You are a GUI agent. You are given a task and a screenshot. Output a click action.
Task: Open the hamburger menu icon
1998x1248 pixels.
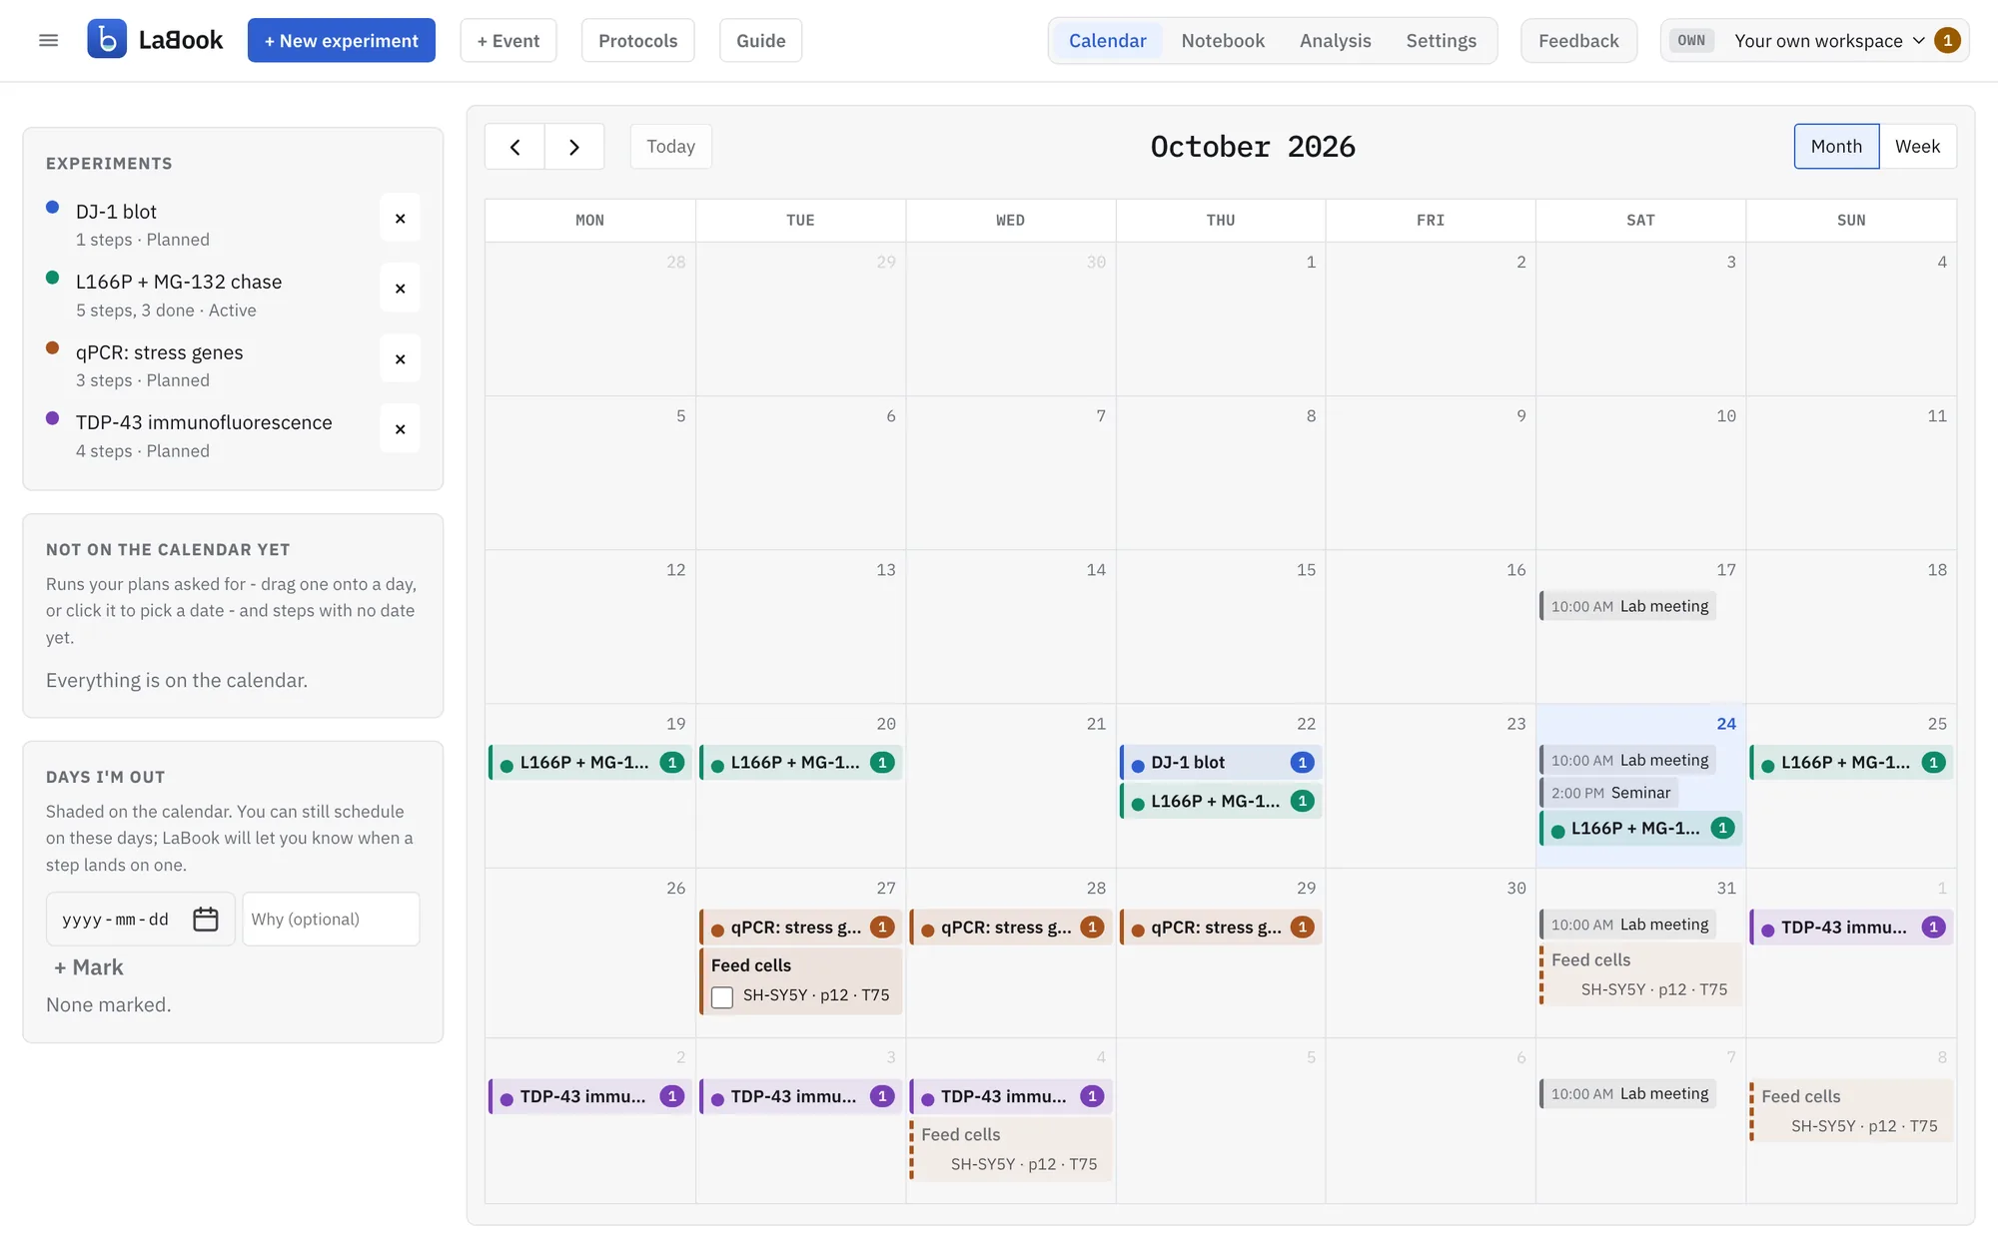coord(48,40)
